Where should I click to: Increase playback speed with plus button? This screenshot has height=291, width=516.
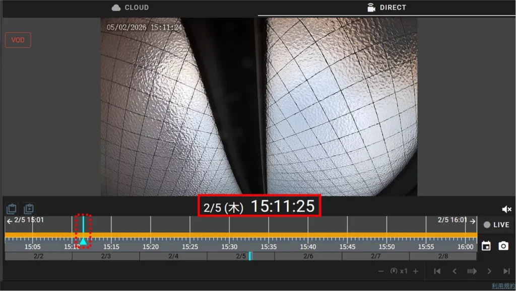[x=416, y=271]
